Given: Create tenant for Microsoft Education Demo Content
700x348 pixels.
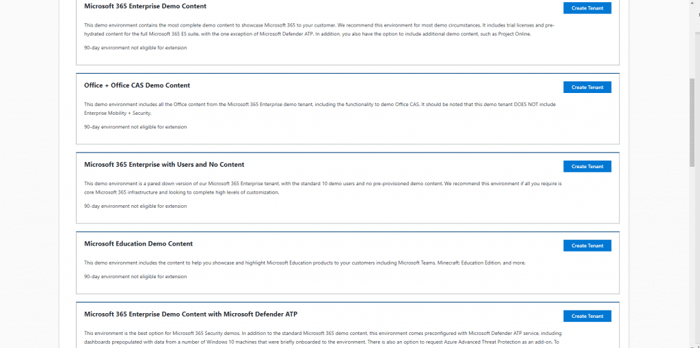Looking at the screenshot, I should [x=587, y=245].
